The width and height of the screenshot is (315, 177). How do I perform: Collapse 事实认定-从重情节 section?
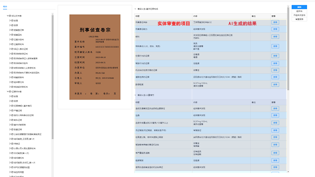pyautogui.click(x=135, y=95)
